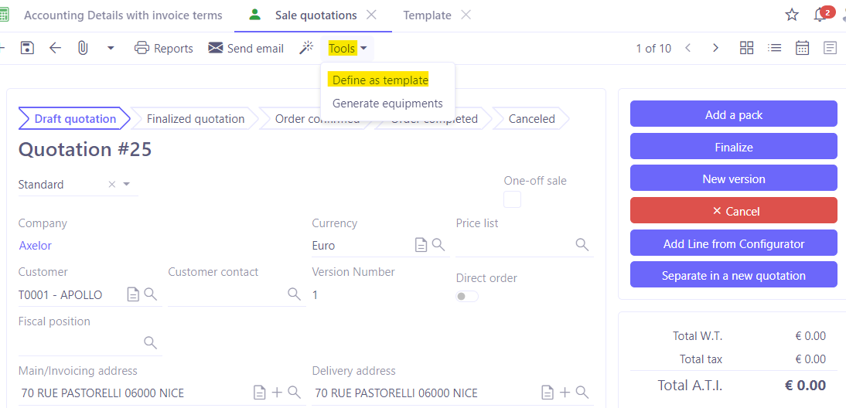View Delivery address details icon
846x408 pixels.
(x=547, y=393)
